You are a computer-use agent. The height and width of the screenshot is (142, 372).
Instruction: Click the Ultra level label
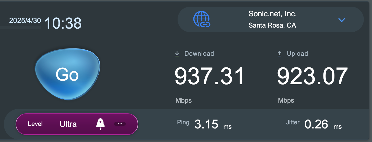pyautogui.click(x=68, y=124)
